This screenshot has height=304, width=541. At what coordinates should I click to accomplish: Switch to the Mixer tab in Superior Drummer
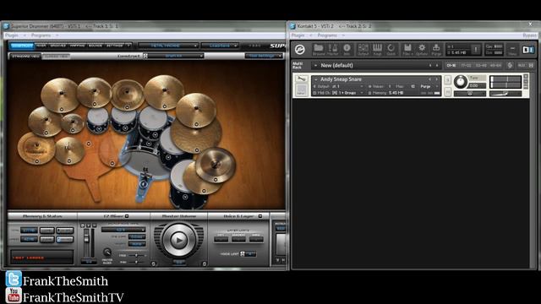coord(41,46)
